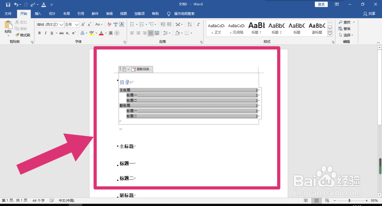Click the Save icon in quick access toolbar
382x206 pixels.
[x=8, y=4]
